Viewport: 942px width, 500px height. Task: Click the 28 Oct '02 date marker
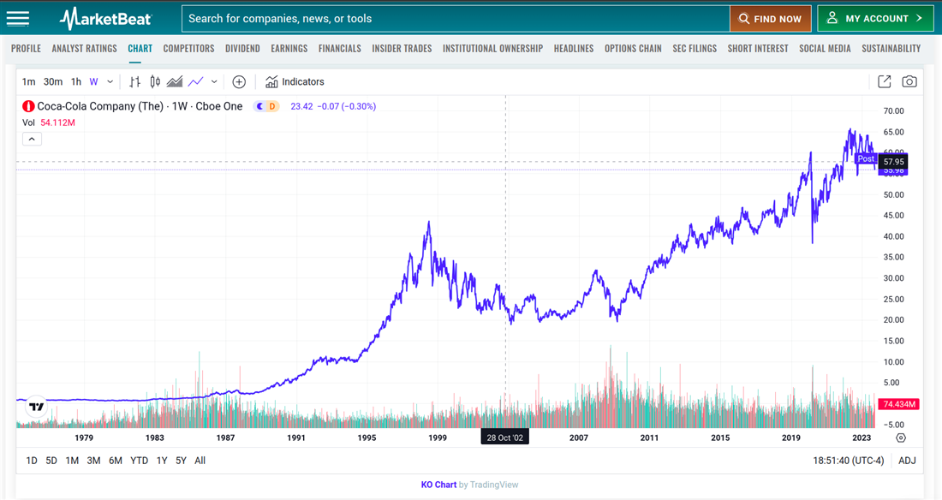[x=504, y=437]
